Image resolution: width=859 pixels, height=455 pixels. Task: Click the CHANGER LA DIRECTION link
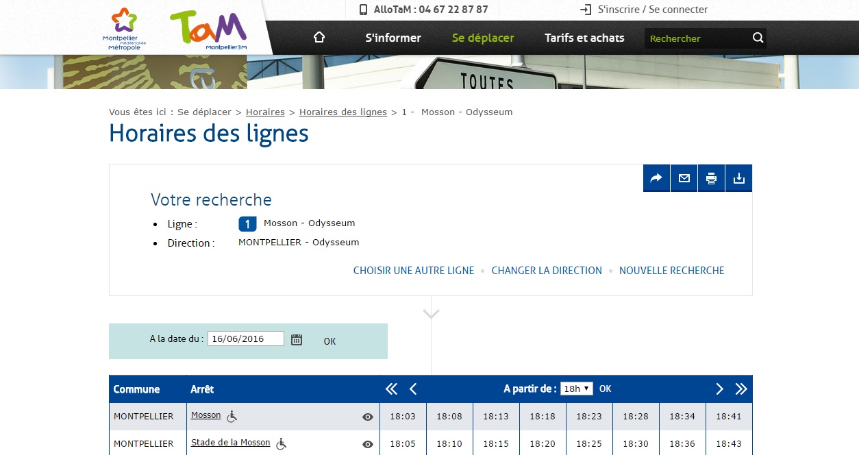pyautogui.click(x=547, y=271)
